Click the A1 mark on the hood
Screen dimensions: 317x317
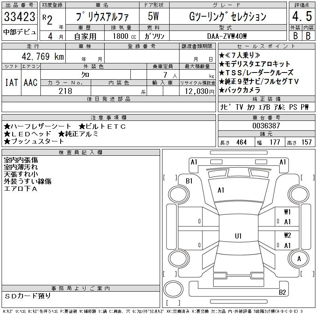coord(221,190)
